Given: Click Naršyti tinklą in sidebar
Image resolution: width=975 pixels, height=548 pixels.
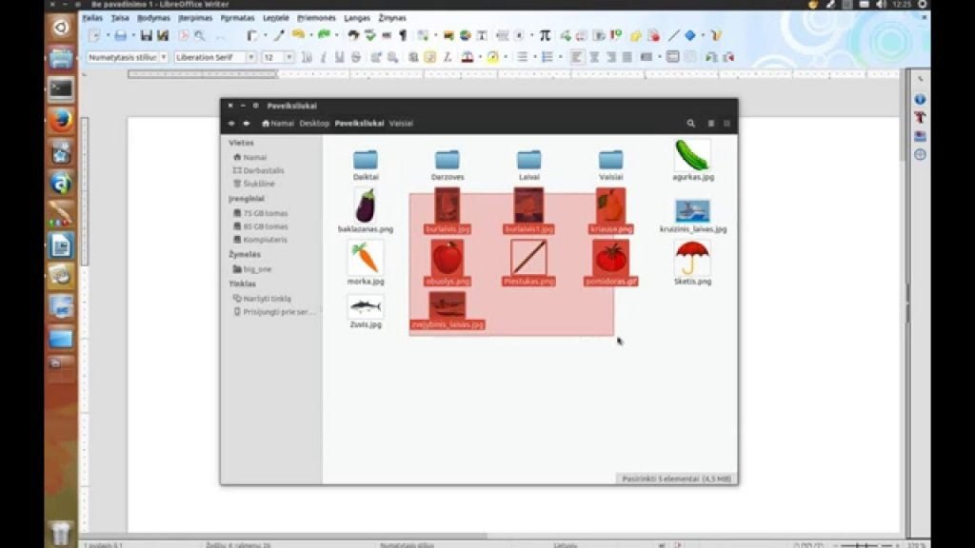Looking at the screenshot, I should 262,298.
